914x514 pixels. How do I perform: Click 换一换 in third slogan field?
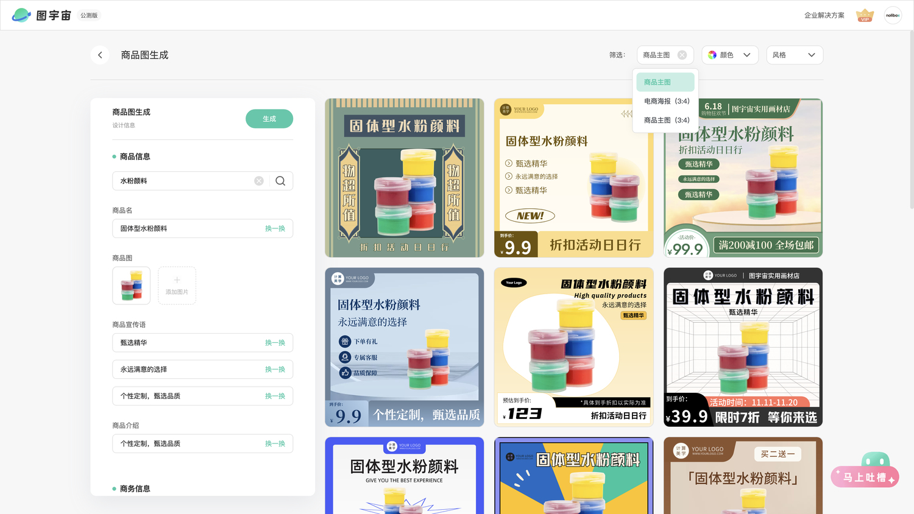tap(275, 396)
